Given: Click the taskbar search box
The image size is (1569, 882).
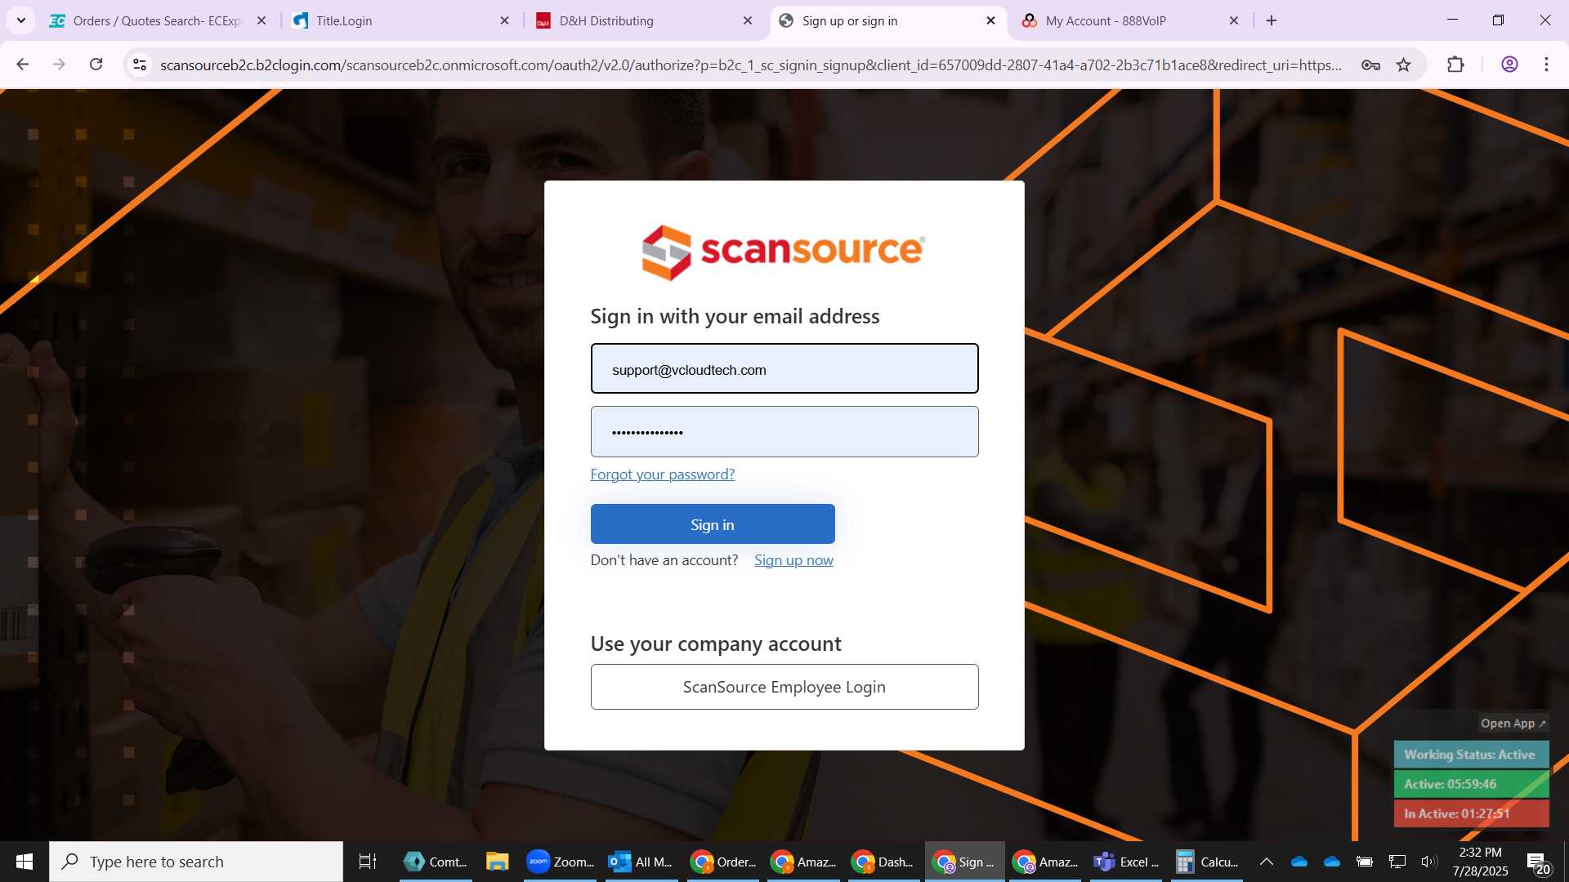Looking at the screenshot, I should tap(196, 862).
